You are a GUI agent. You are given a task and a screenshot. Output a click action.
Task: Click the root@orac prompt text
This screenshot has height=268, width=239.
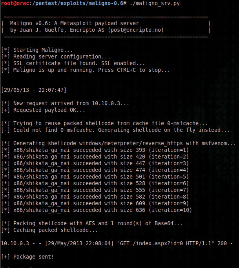tap(15, 3)
